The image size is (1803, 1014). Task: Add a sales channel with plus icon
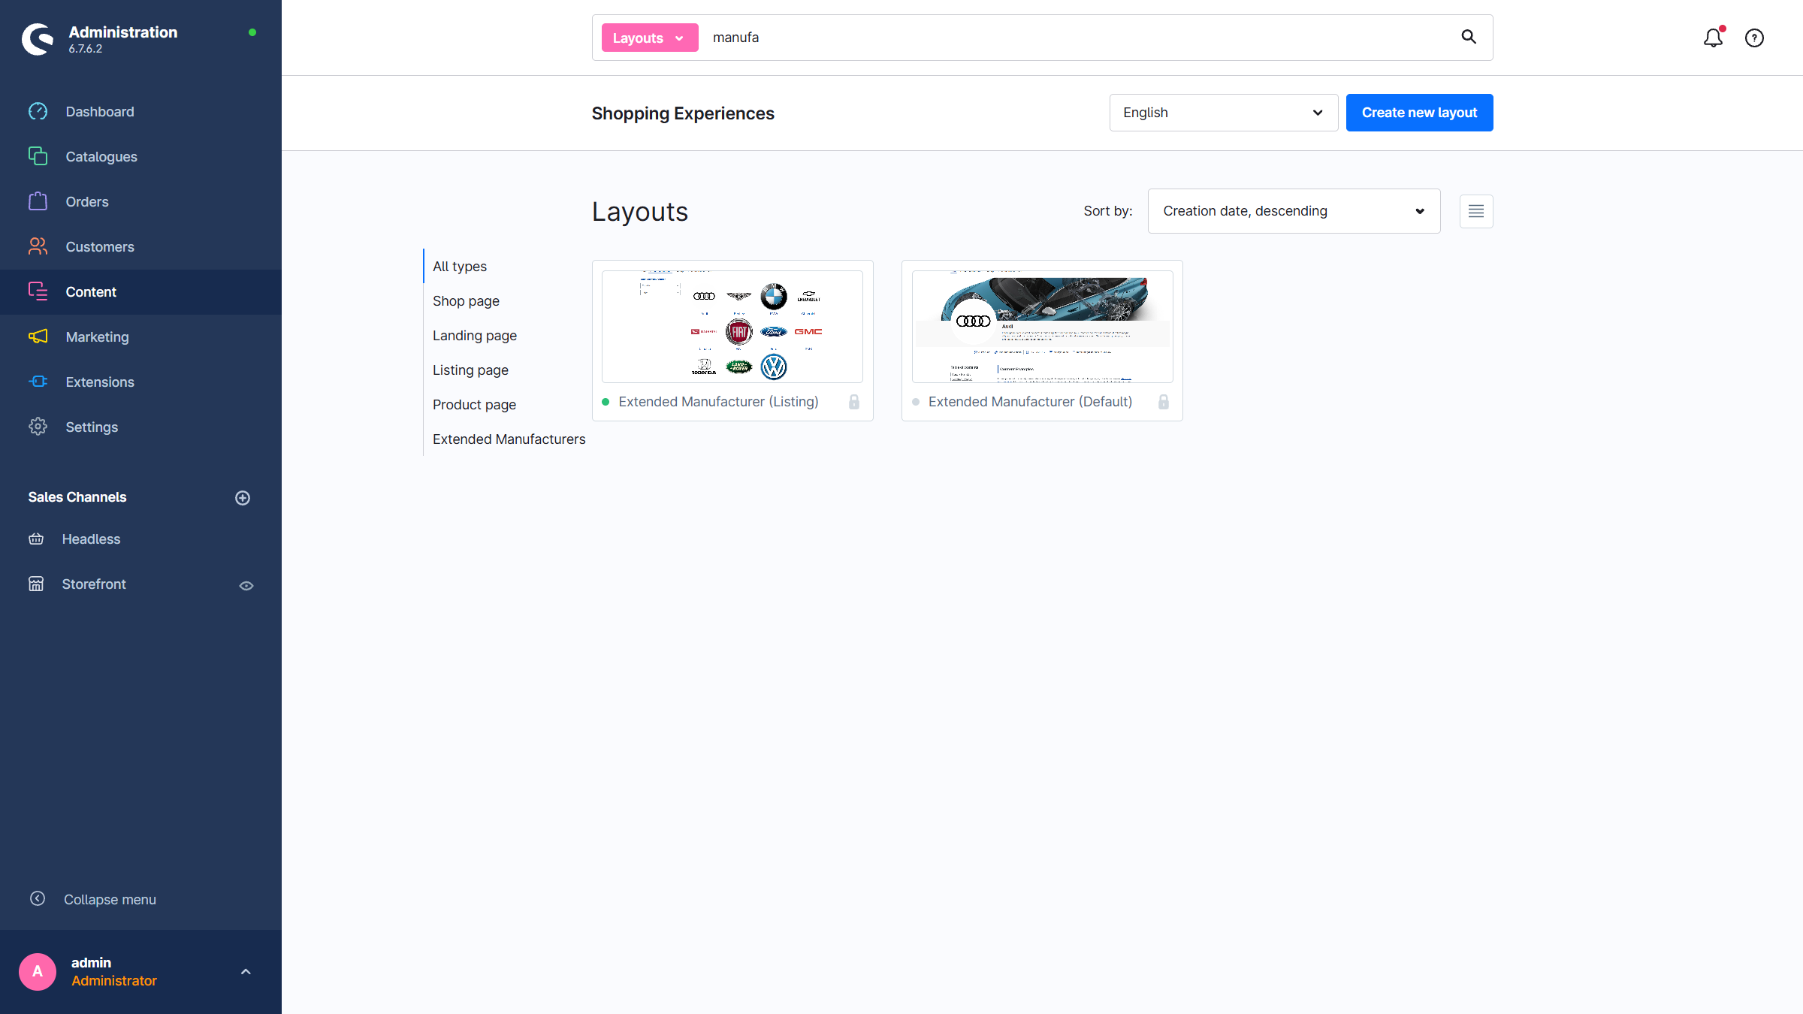coord(243,498)
